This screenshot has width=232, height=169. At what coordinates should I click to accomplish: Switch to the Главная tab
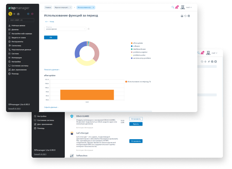pyautogui.click(x=48, y=8)
